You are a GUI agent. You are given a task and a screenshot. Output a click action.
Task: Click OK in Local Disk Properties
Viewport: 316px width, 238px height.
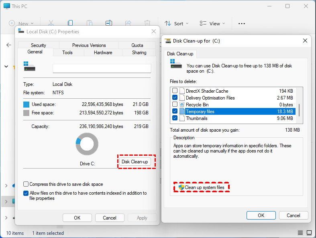coord(77,218)
